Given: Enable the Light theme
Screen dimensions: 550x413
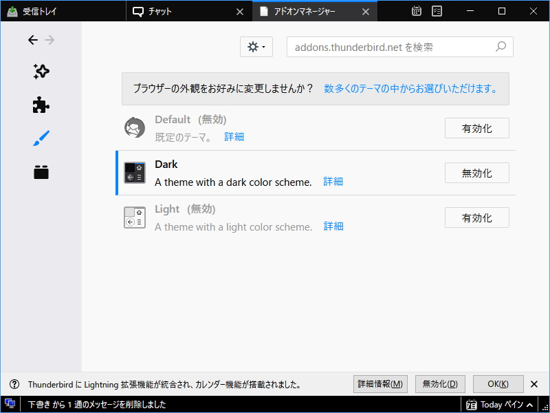Looking at the screenshot, I should (476, 218).
